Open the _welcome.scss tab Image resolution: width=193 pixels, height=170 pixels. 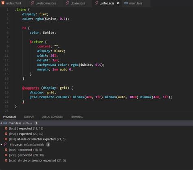(x=44, y=3)
